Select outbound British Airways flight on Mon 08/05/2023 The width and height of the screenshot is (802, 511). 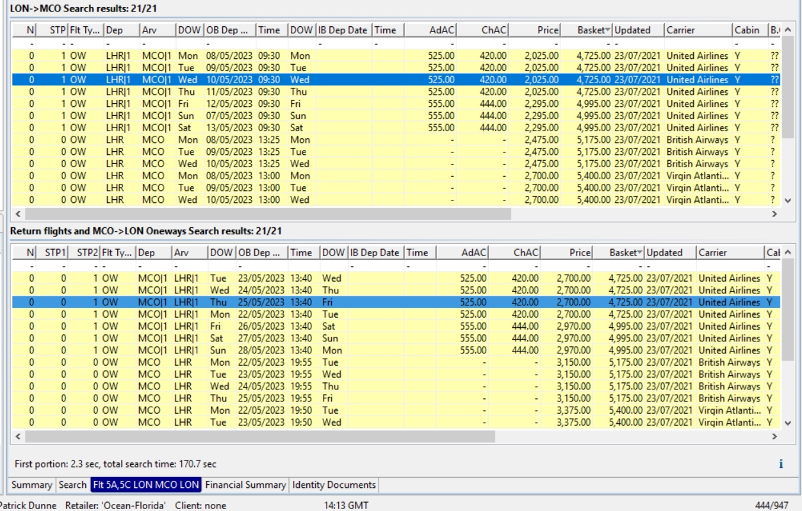(384, 140)
